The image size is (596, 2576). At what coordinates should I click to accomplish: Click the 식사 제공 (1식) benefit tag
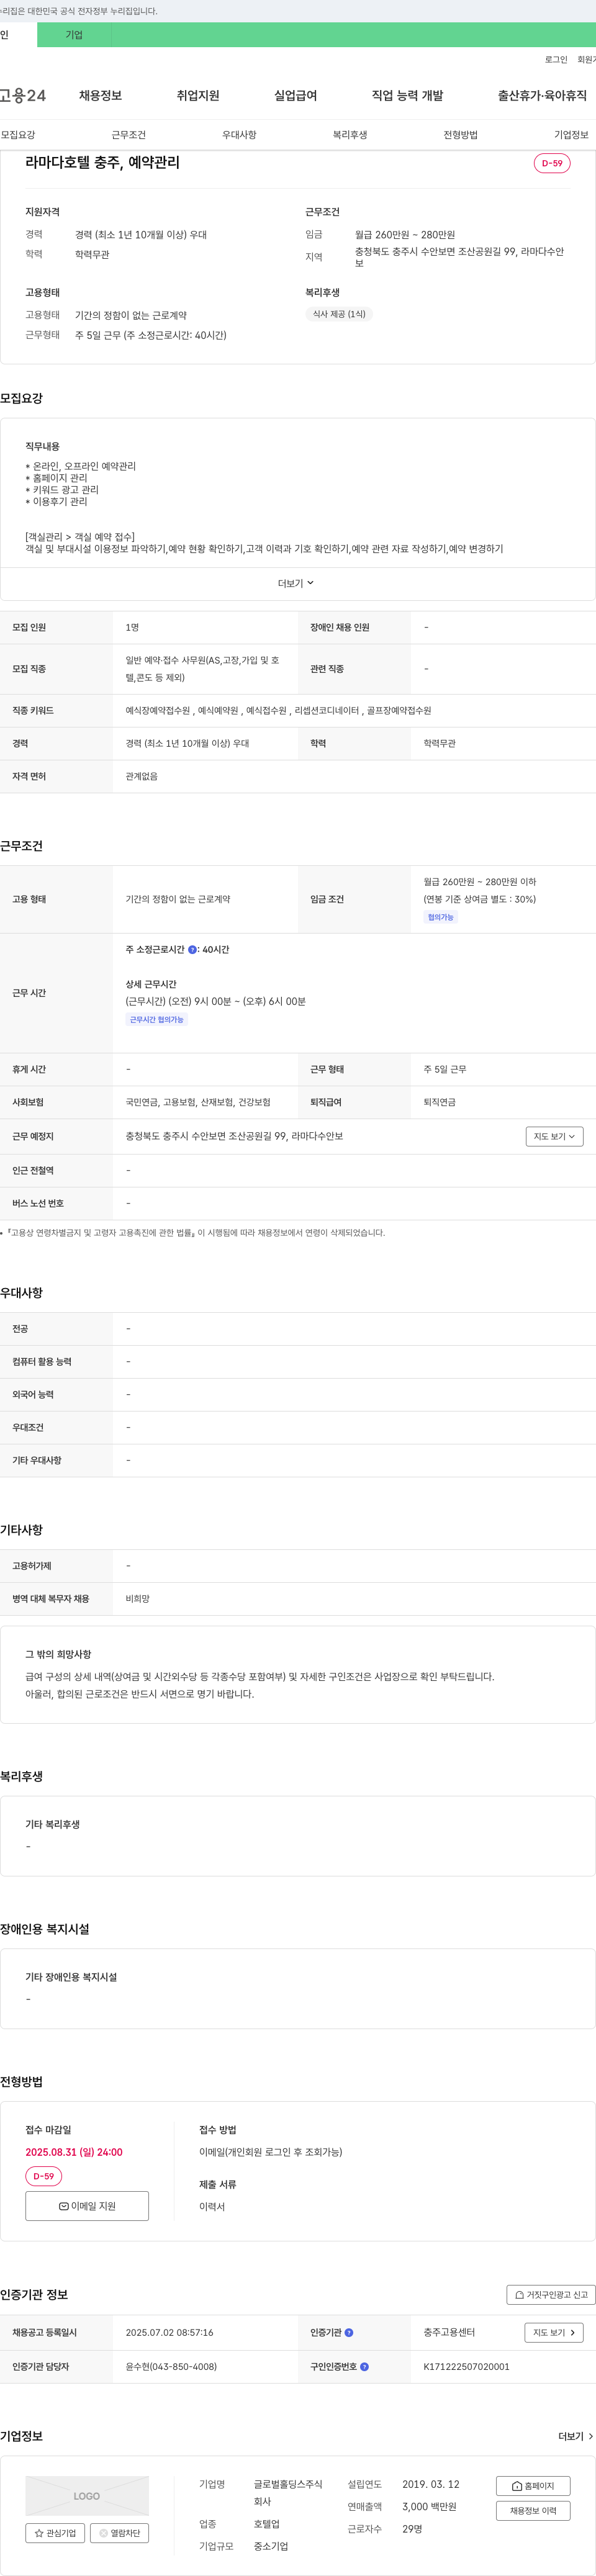(x=339, y=314)
